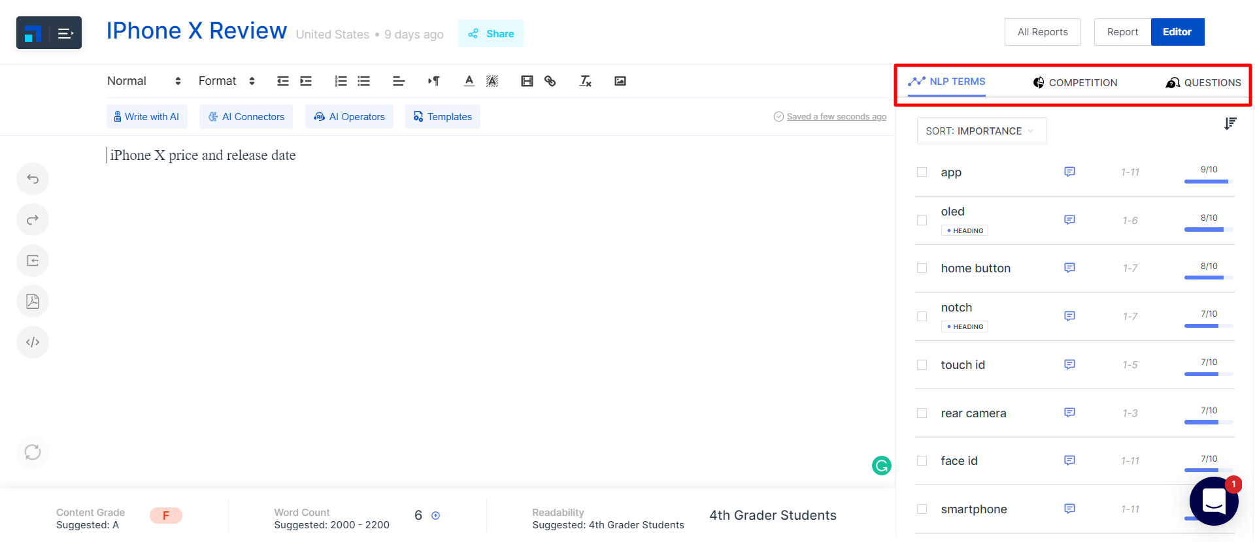Open the Sort: Importance dropdown

point(982,131)
